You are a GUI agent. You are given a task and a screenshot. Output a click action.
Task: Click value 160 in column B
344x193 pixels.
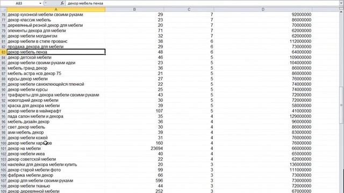coord(159,143)
